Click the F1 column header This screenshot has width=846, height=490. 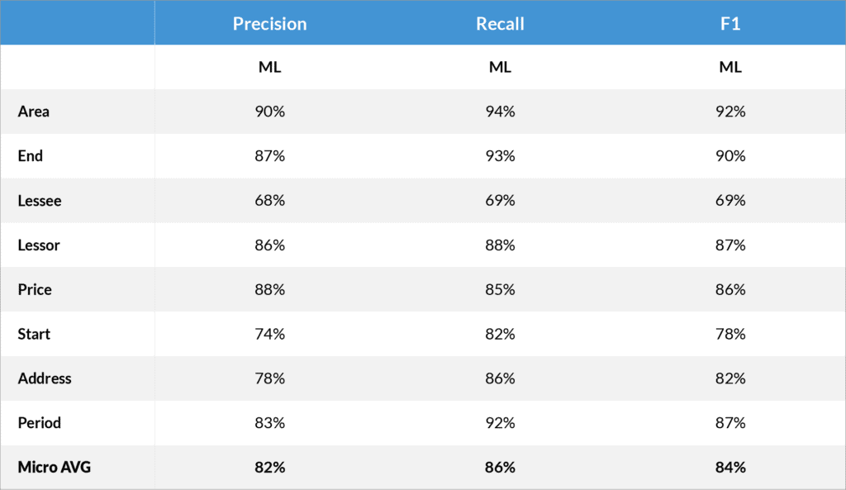730,24
